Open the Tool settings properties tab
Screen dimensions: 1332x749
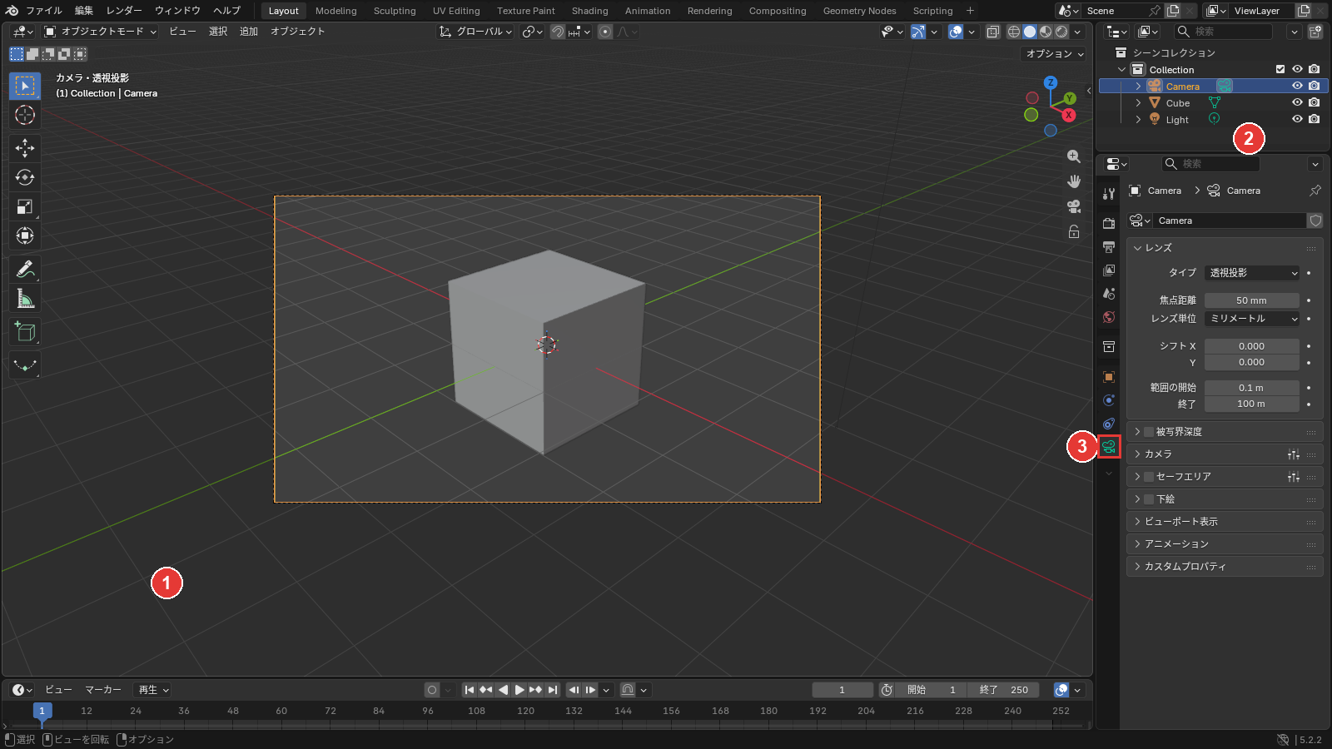pos(1109,193)
